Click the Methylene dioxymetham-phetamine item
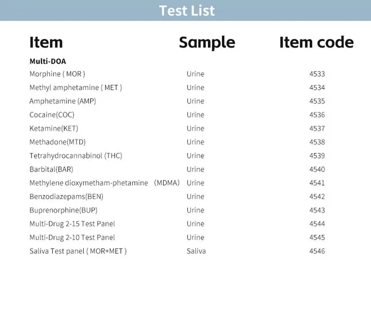This screenshot has height=326, width=371. (x=89, y=183)
